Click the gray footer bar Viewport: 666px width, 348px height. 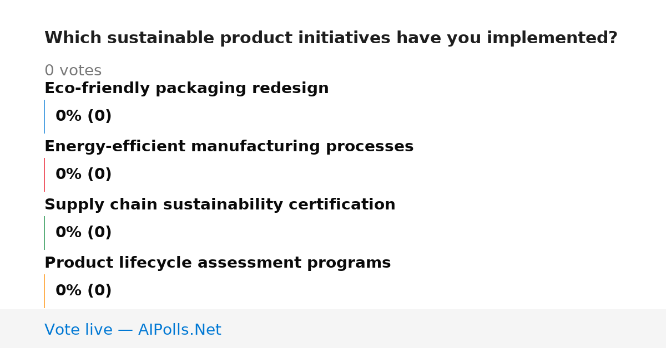333,329
